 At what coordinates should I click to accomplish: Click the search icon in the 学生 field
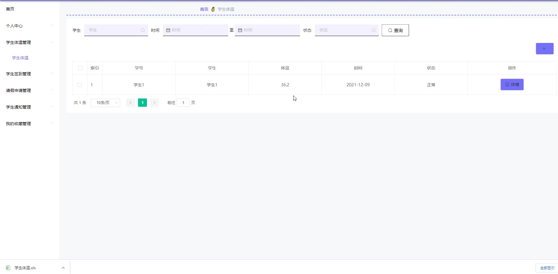point(143,30)
